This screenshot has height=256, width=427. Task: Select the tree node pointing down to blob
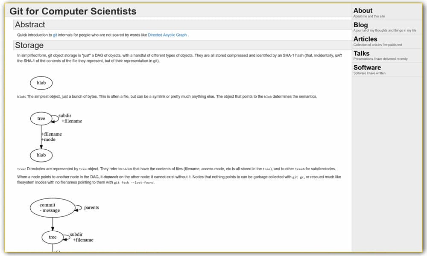[x=41, y=118]
